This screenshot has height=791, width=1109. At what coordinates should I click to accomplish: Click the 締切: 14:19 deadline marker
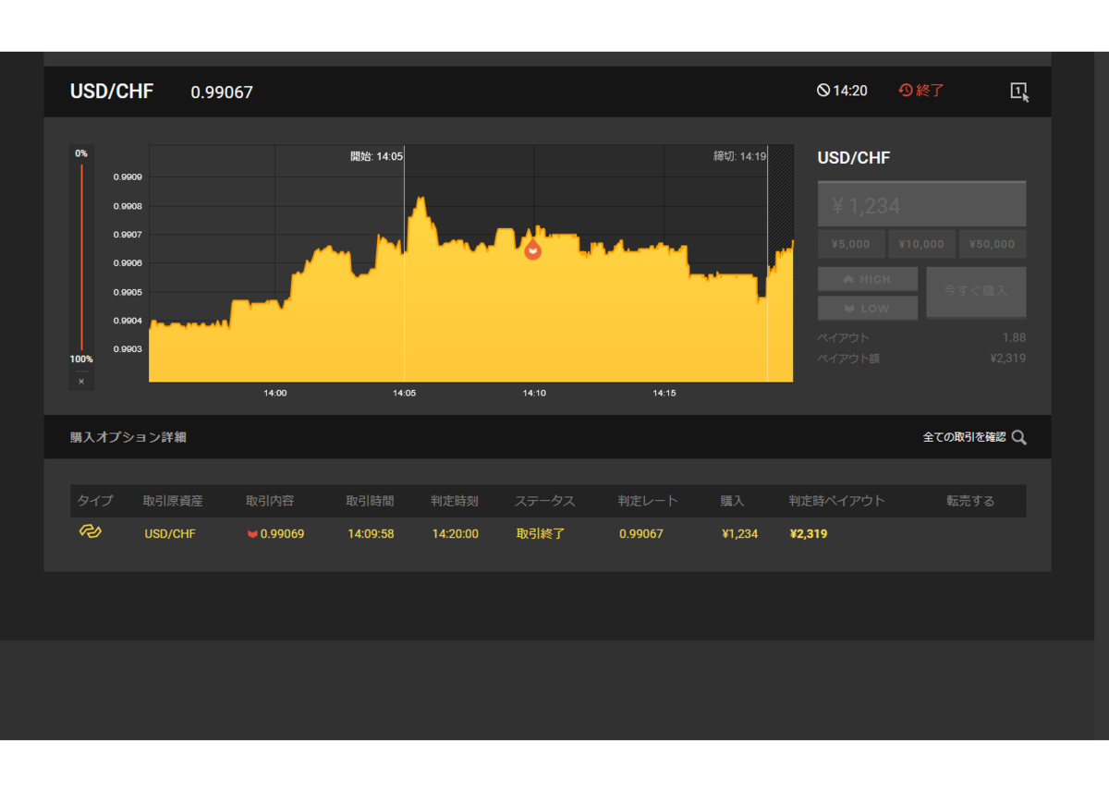click(x=739, y=156)
